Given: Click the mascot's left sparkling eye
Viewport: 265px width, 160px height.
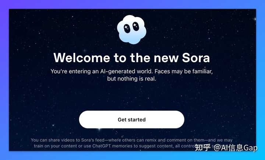Looking at the screenshot, I should (127, 28).
